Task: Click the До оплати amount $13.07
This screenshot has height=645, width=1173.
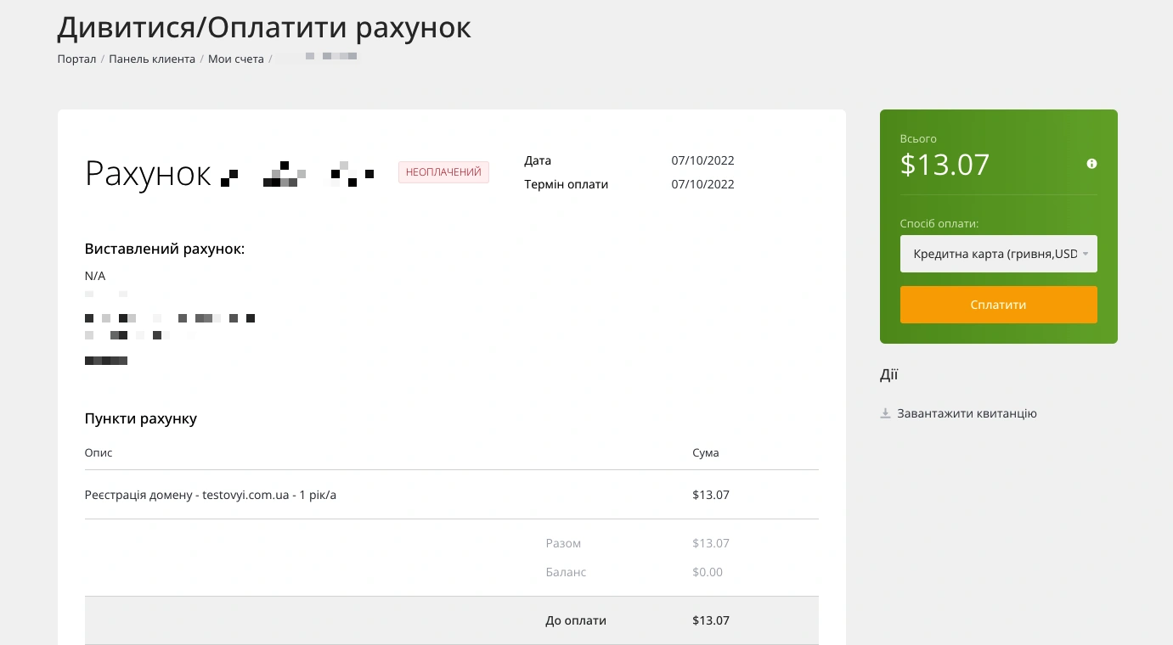Action: click(x=711, y=620)
